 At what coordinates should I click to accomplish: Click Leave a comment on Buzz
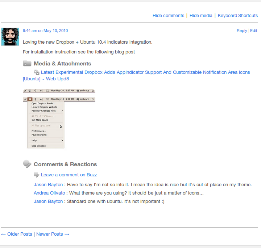pyautogui.click(x=69, y=175)
